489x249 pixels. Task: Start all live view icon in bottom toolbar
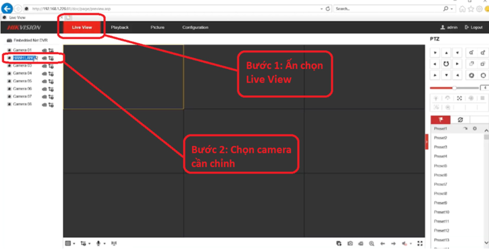pos(339,244)
